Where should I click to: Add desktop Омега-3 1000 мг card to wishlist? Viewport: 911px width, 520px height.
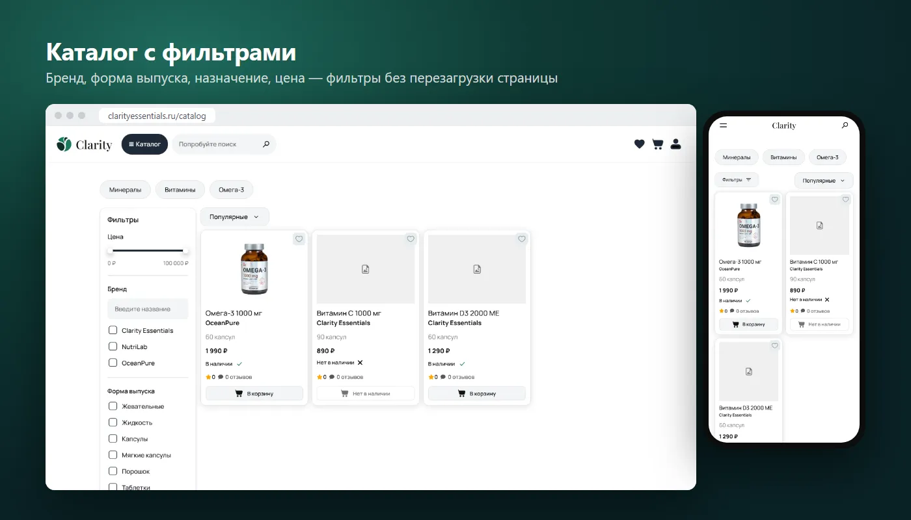299,239
